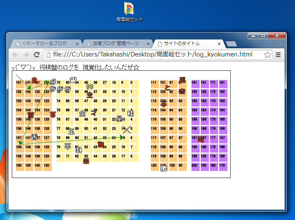Click the red 竜 piece near cell 197
Viewport: 295px width, 220px height.
point(201,139)
